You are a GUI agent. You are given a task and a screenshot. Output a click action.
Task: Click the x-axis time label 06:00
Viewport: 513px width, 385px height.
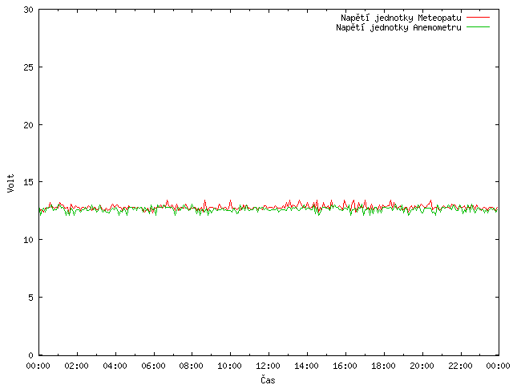click(153, 366)
